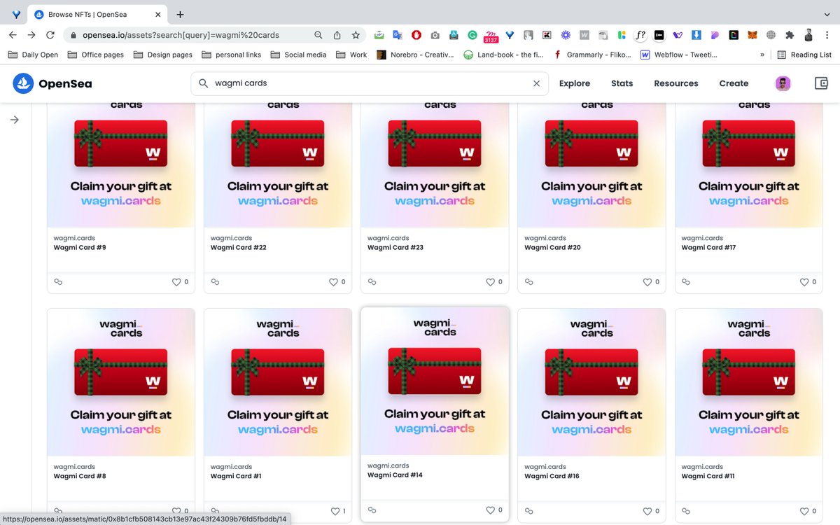The width and height of the screenshot is (840, 525).
Task: Click the wagmi cards search field
Action: (370, 83)
